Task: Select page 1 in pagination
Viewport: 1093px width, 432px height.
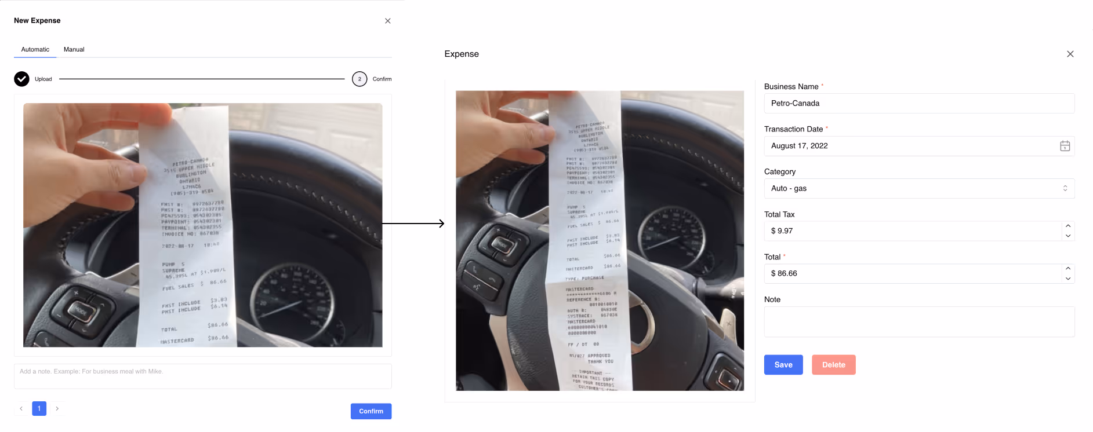Action: pos(39,408)
